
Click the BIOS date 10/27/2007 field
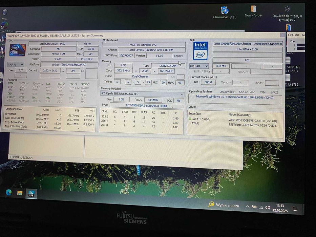coord(126,56)
